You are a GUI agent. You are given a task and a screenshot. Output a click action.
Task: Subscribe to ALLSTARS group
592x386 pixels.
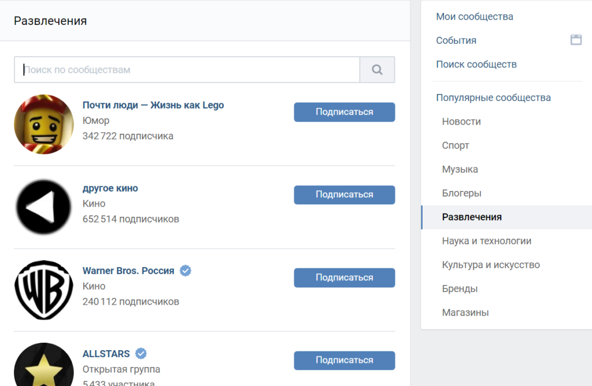point(345,361)
